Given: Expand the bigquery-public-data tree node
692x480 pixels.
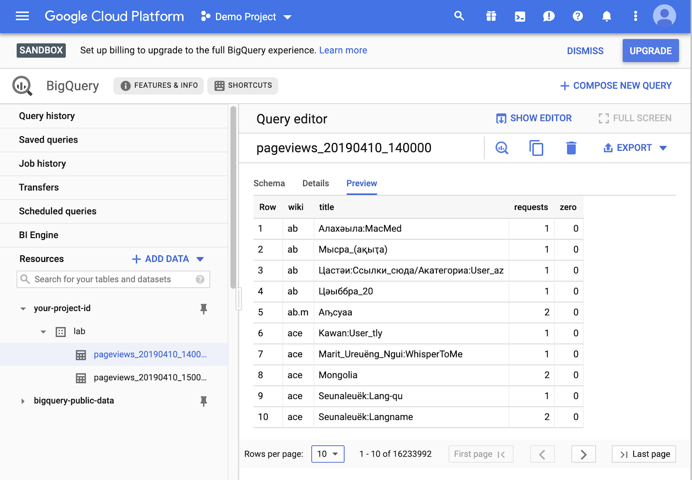Looking at the screenshot, I should (x=23, y=401).
